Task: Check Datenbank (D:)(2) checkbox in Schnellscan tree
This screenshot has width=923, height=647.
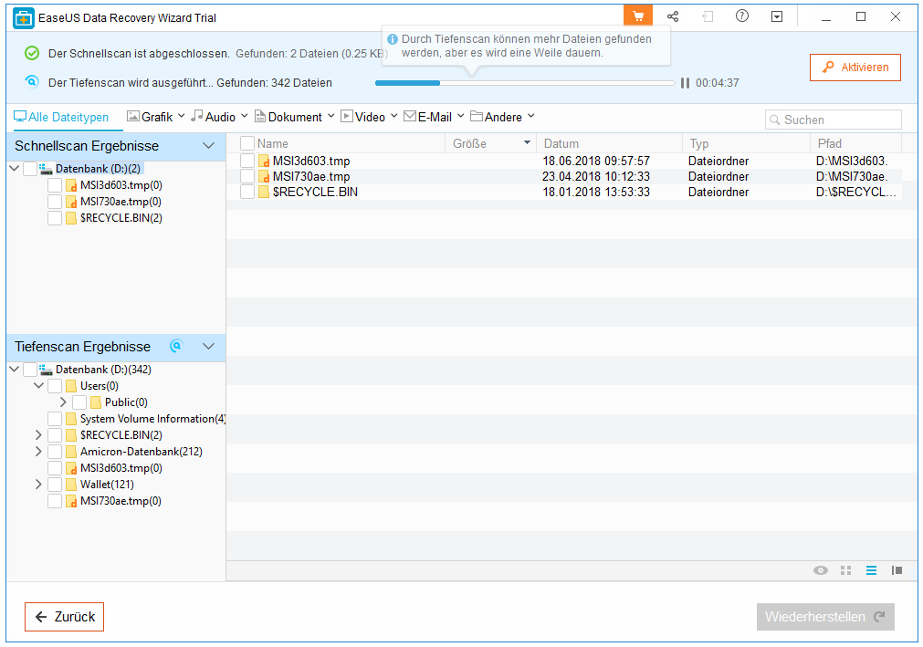Action: coord(30,169)
